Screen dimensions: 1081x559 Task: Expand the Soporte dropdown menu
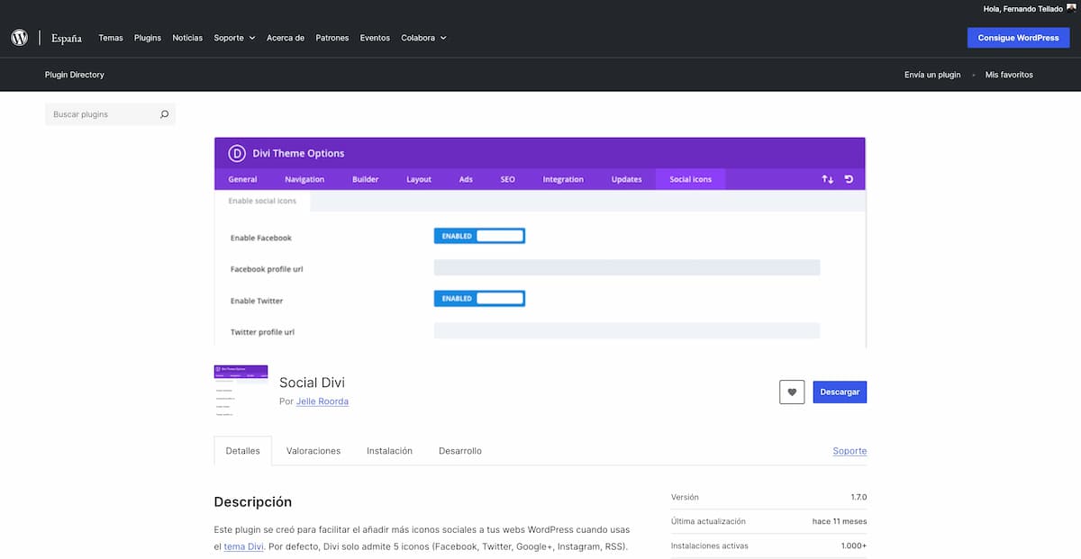[234, 38]
